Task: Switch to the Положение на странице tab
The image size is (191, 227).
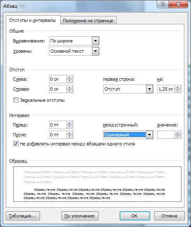Action: (x=88, y=21)
